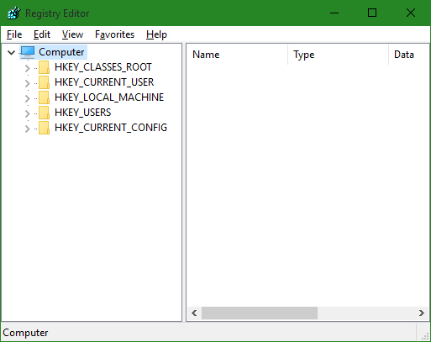The width and height of the screenshot is (431, 342).
Task: Click the HKEY_CLASSES_ROOT folder icon
Action: click(x=44, y=67)
